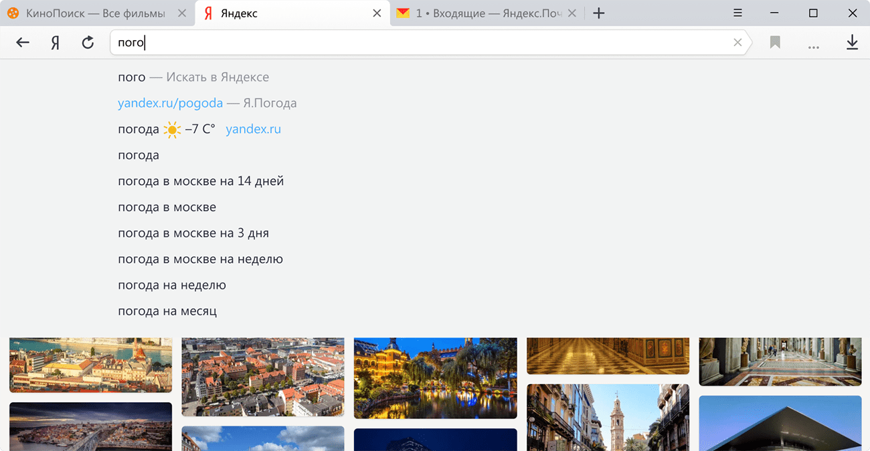
Task: Open the modern building blue sky thumbnail
Action: click(780, 424)
